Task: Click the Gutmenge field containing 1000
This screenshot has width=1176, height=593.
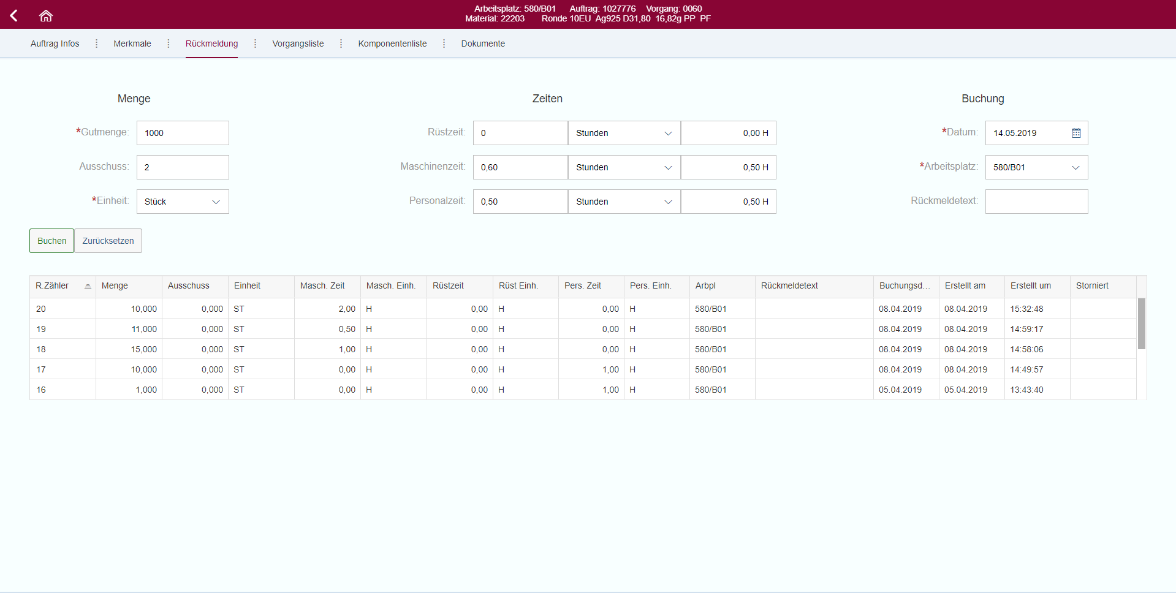Action: tap(182, 133)
